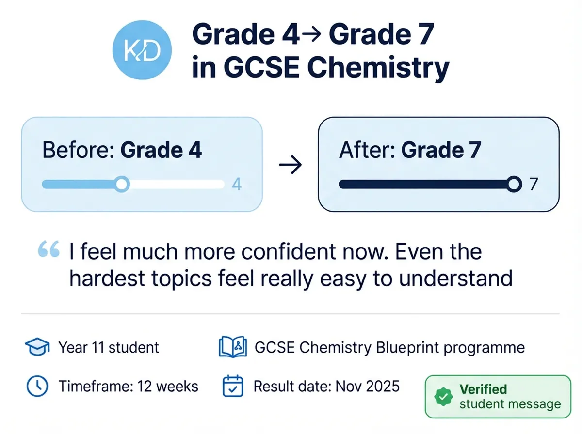
Task: Click the Before slider handle at Grade 4
Action: [122, 184]
